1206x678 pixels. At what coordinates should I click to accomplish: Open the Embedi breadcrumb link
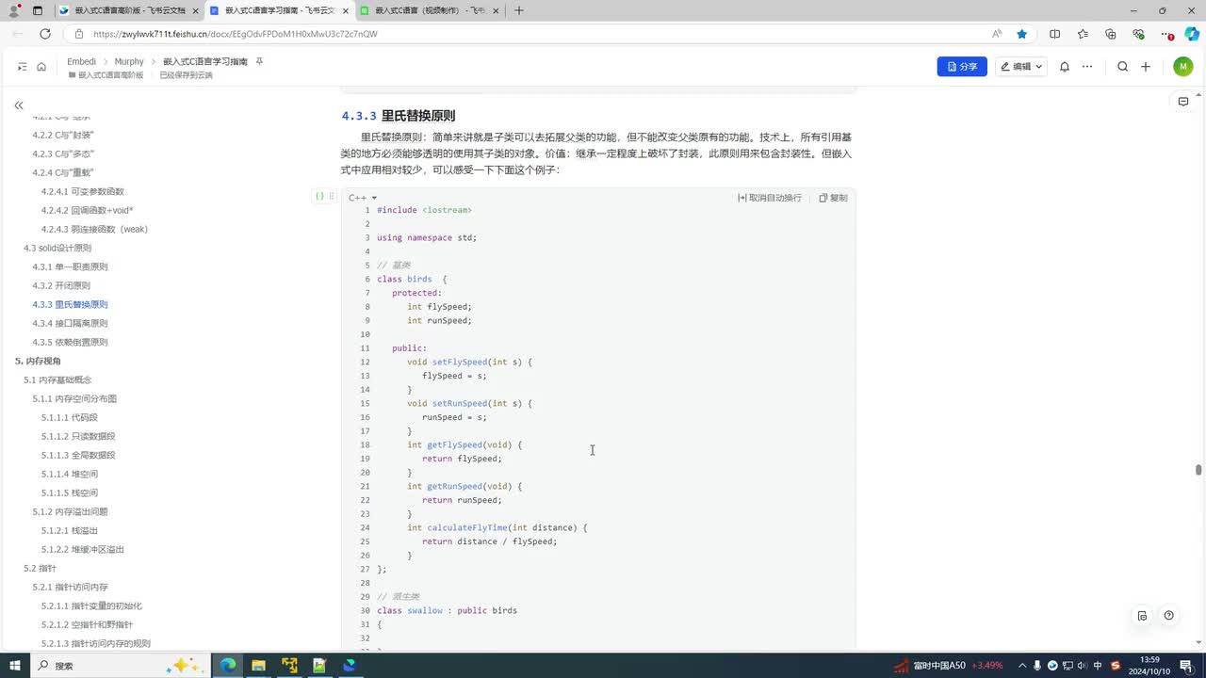pos(81,61)
